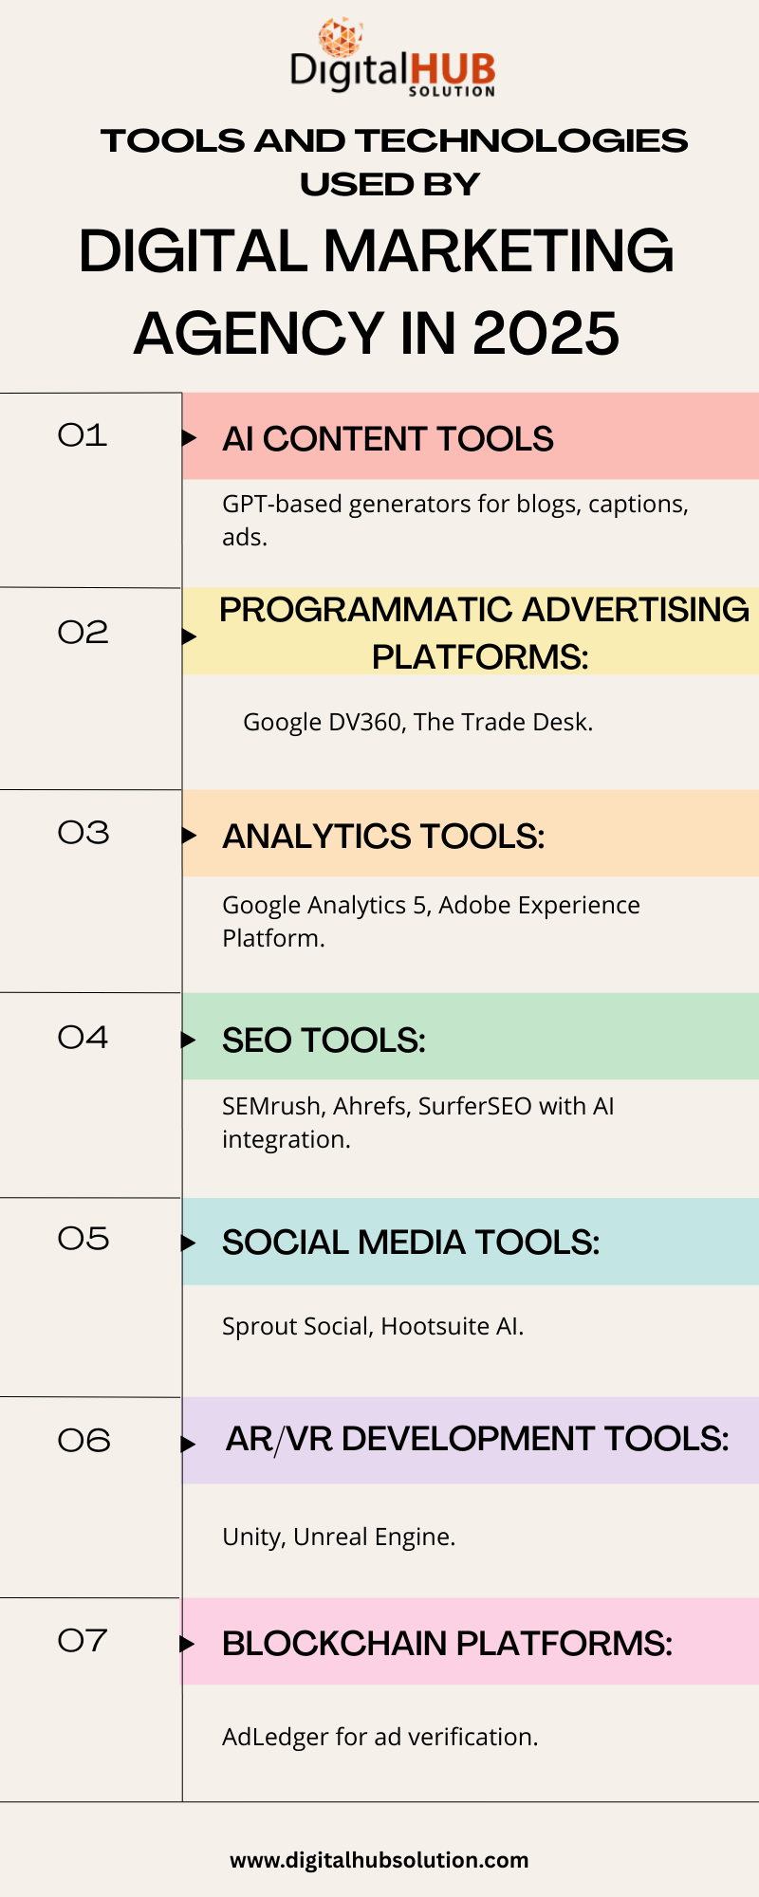The image size is (759, 1897).
Task: Click the arrow beside AI Content Tools
Action: (x=189, y=438)
